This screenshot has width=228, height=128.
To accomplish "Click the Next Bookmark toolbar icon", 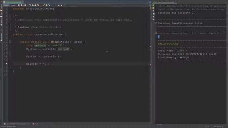I will tap(47, 5).
